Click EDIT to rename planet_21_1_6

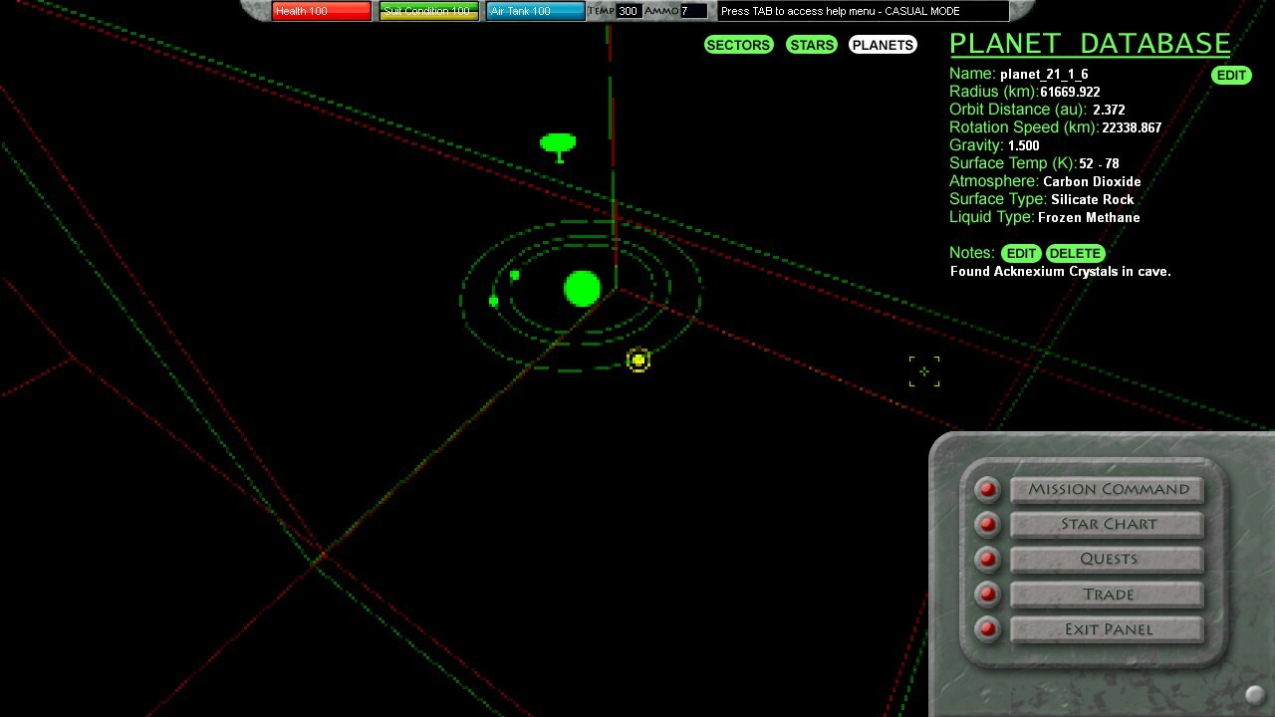pyautogui.click(x=1231, y=75)
